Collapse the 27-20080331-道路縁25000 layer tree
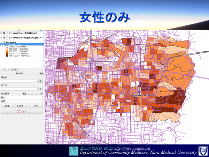Viewport: 209px width, 157px height. click(1, 33)
